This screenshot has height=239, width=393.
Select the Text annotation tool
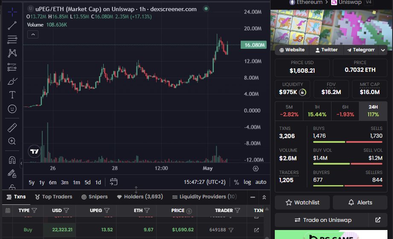[12, 95]
